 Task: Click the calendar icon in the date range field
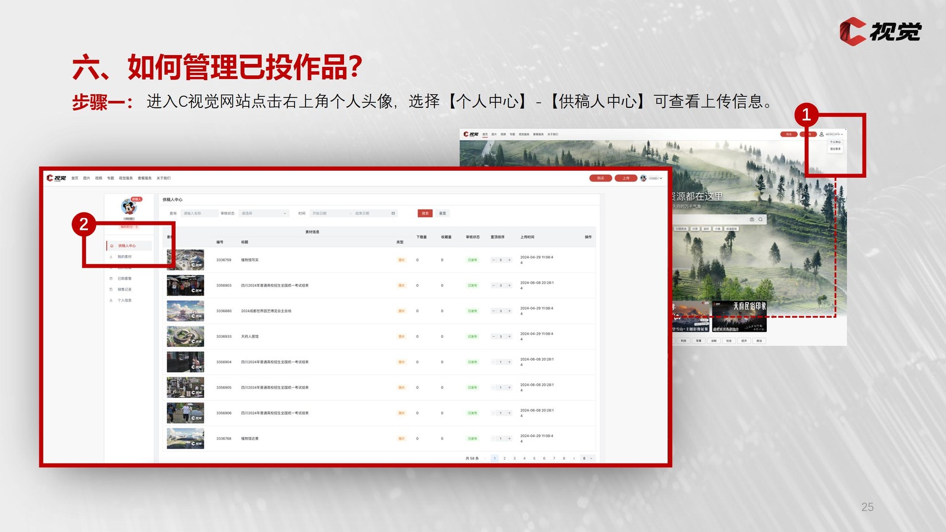(393, 213)
